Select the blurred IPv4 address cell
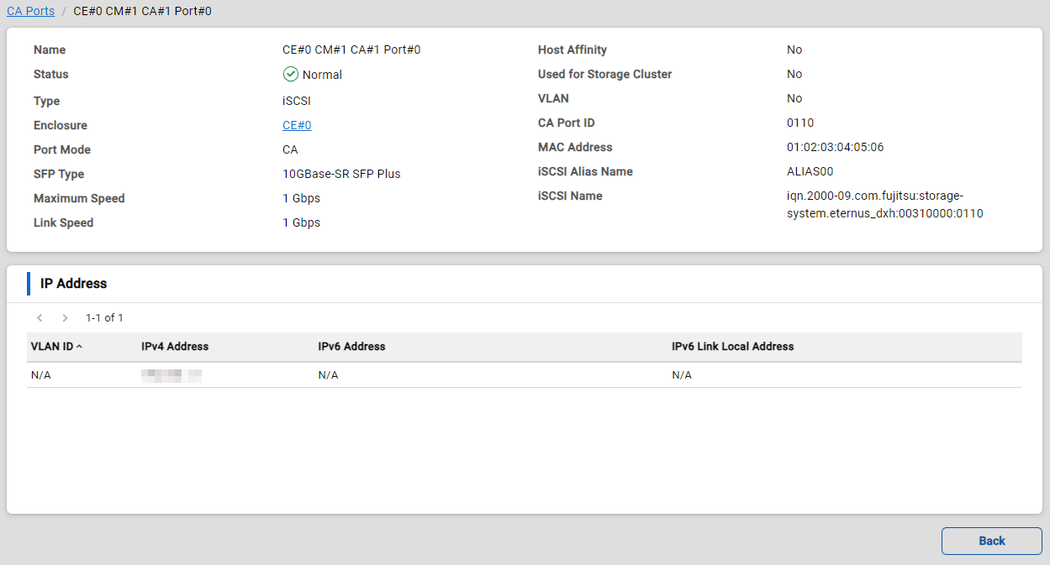 coord(171,375)
